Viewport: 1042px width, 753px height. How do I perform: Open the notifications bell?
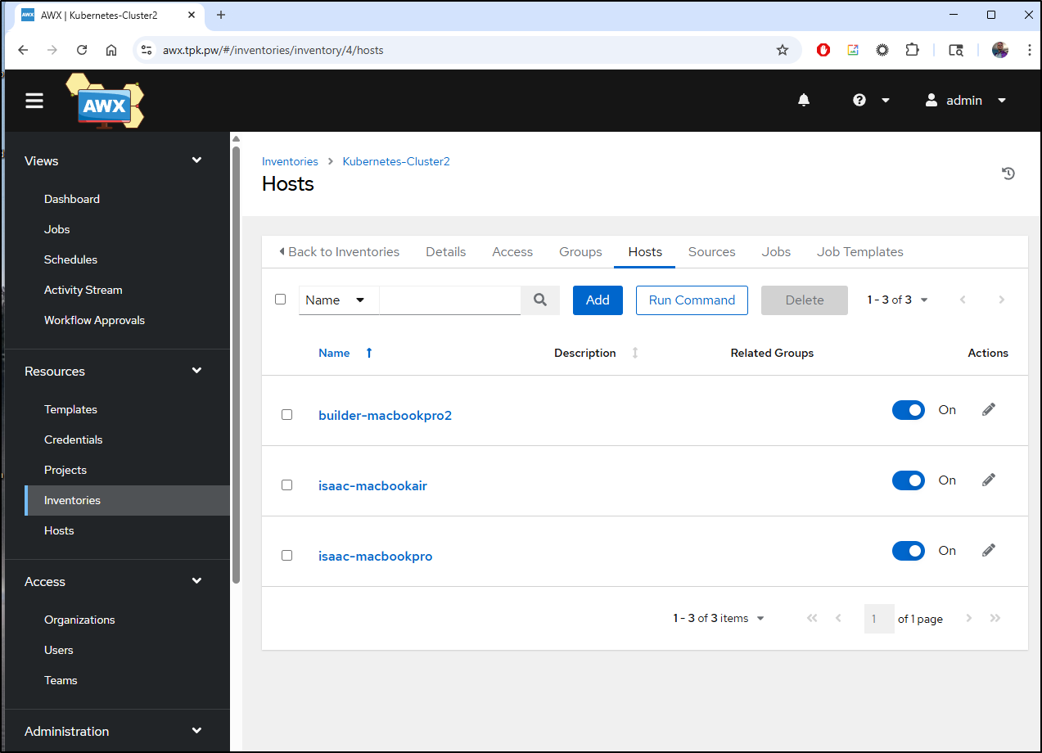click(804, 100)
